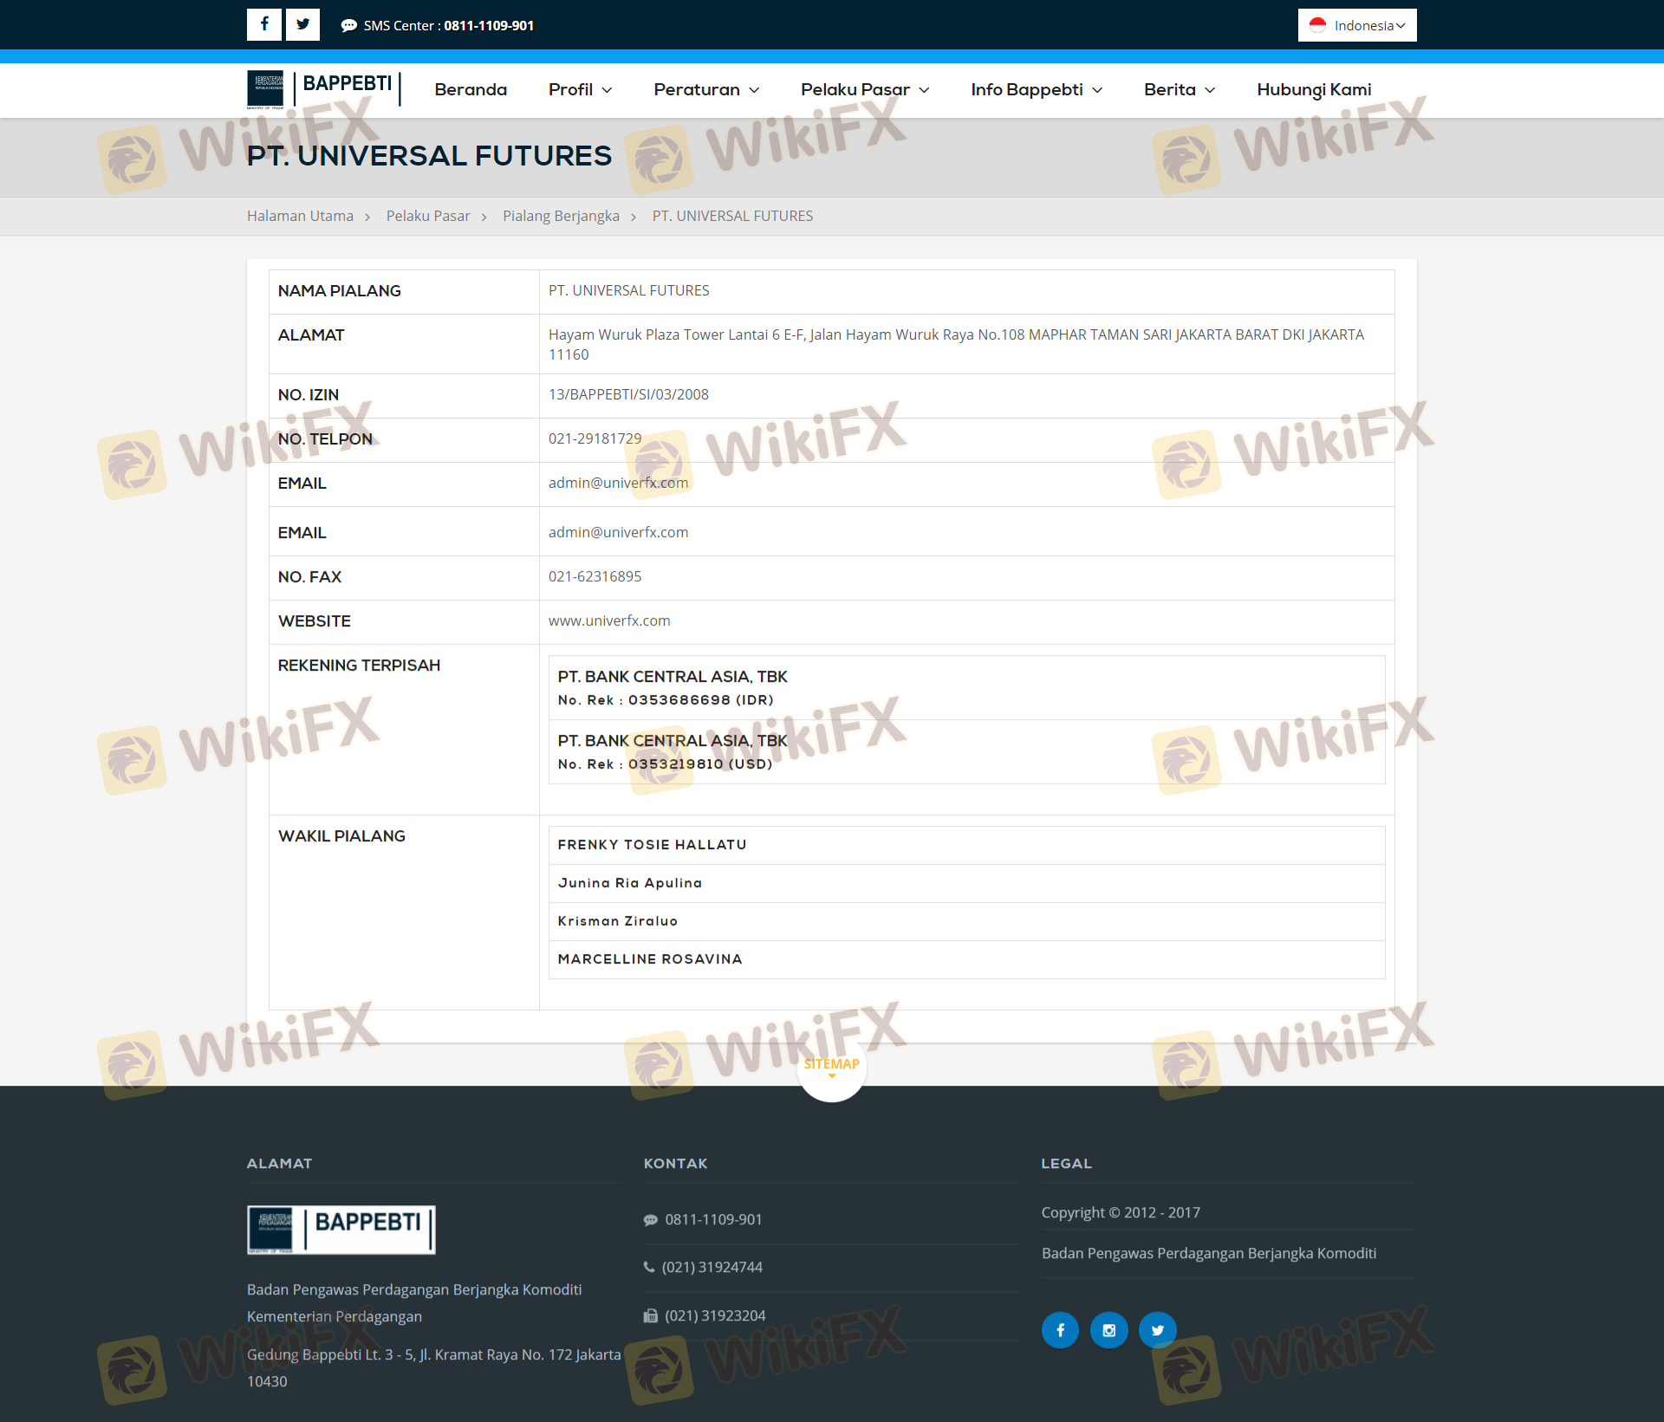Screen dimensions: 1664x1422
Task: Open Hubungi Kami menu item
Action: 1313,89
